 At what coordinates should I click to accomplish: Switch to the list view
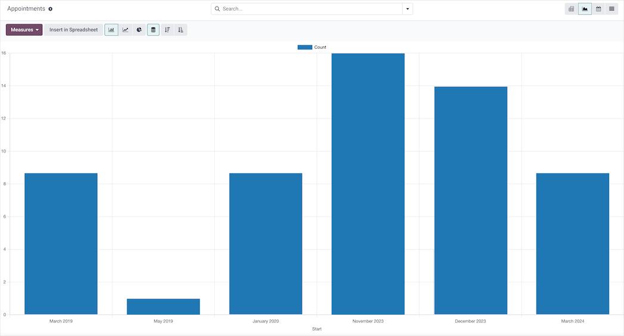coord(611,9)
